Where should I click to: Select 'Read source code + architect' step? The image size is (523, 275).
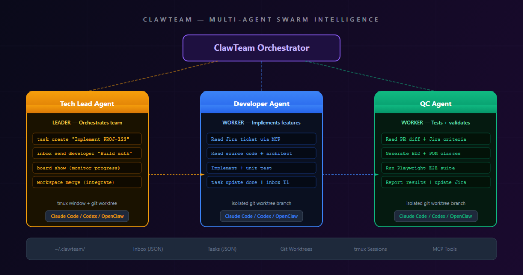[261, 153]
